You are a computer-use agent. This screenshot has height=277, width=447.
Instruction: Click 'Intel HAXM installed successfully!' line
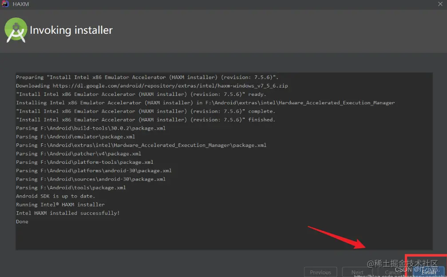[68, 213]
